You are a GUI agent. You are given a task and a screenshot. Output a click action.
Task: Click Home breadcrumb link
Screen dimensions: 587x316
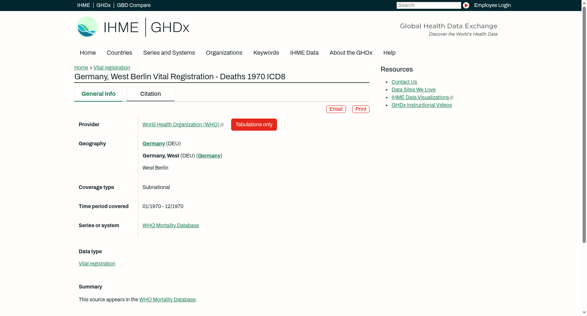pos(81,68)
